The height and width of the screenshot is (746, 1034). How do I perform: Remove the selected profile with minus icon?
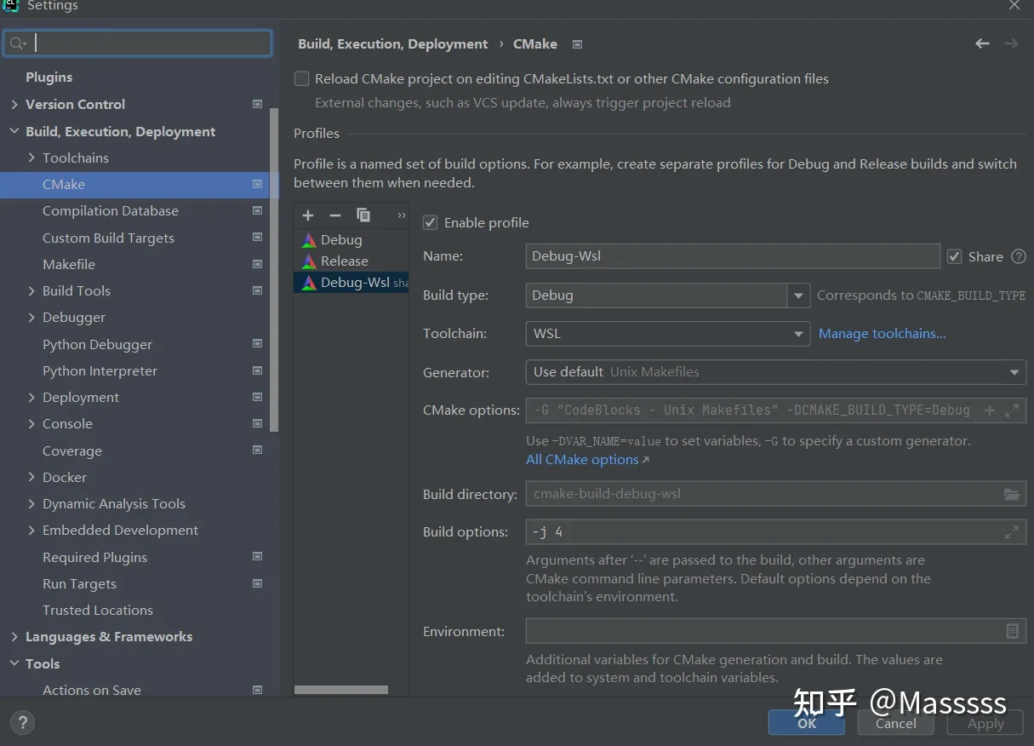tap(335, 215)
